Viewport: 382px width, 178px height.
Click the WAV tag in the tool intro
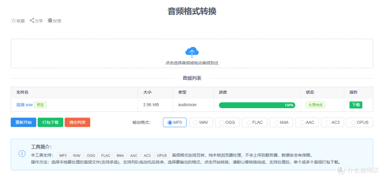pyautogui.click(x=77, y=155)
